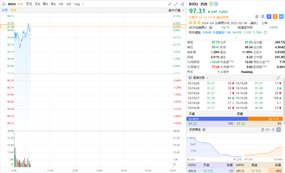The width and height of the screenshot is (285, 173).
Task: Switch to the 日K daily chart tab
Action: [x=37, y=4]
